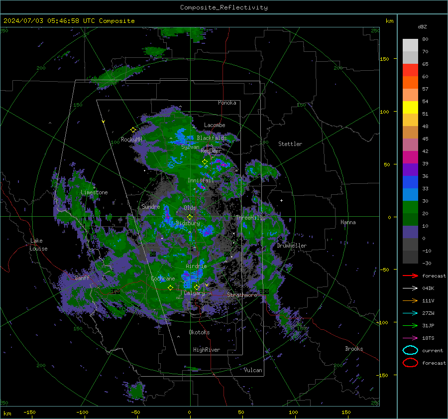Click the Limestone label
Viewport: 448px width, 419px height.
(94, 192)
